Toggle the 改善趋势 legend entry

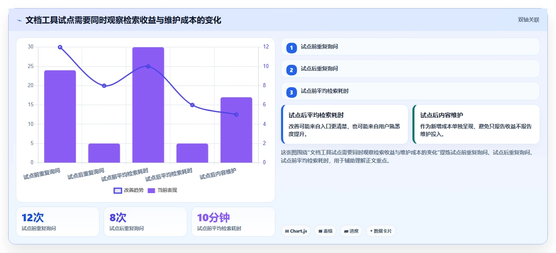[x=128, y=190]
